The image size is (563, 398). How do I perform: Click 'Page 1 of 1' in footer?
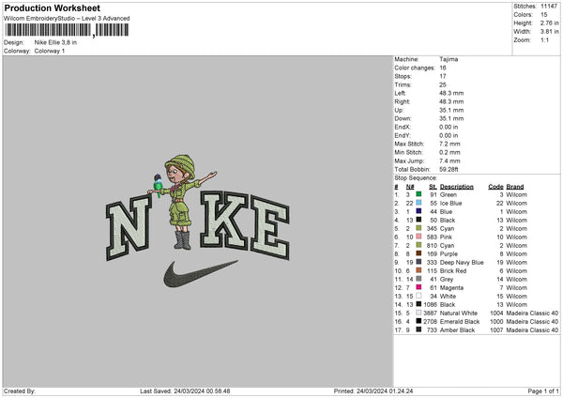[x=543, y=390]
